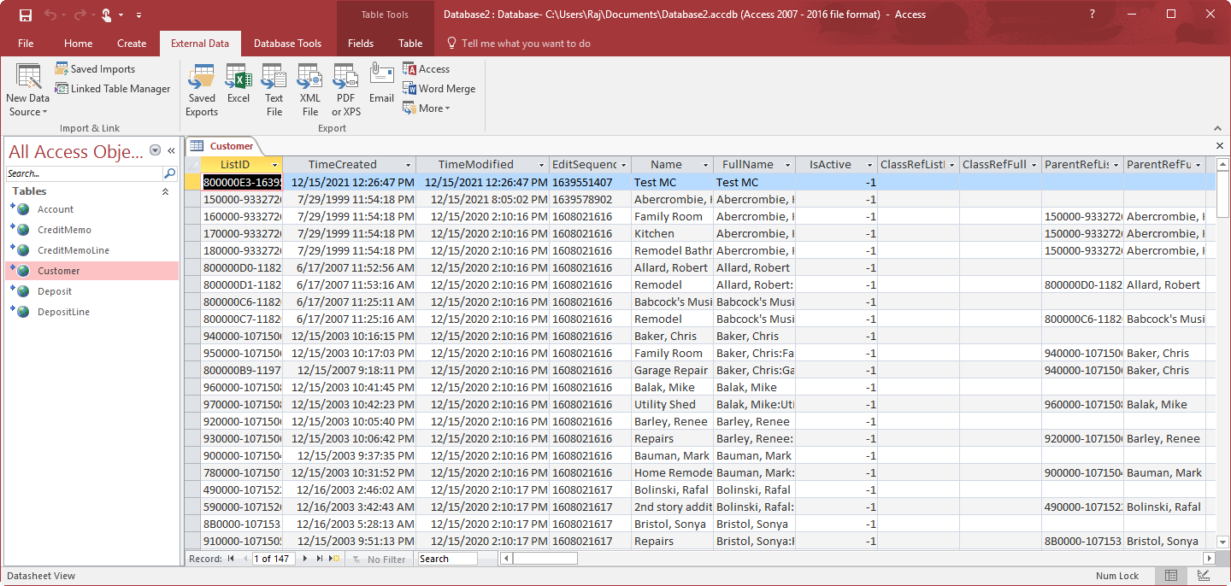Viewport: 1231px width, 586px height.
Task: Open the TimeCreated column filter dropdown
Action: point(408,165)
